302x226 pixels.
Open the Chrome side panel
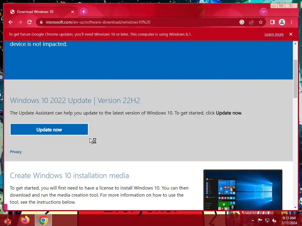point(272,22)
